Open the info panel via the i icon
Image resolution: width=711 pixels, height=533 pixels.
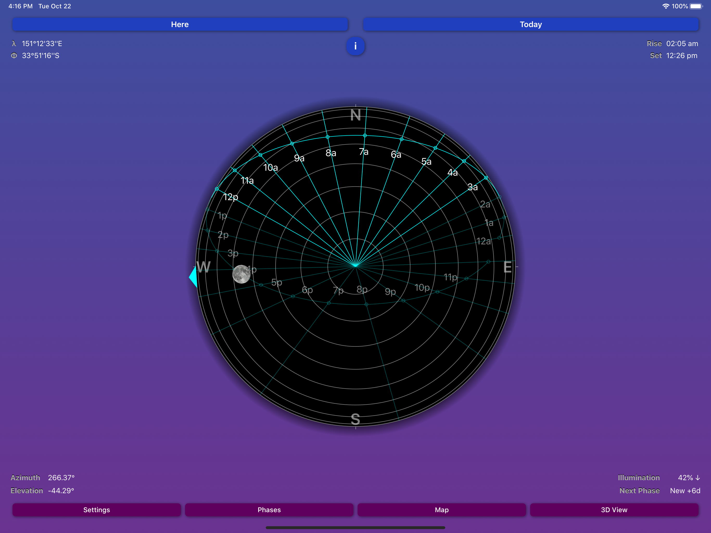(355, 46)
